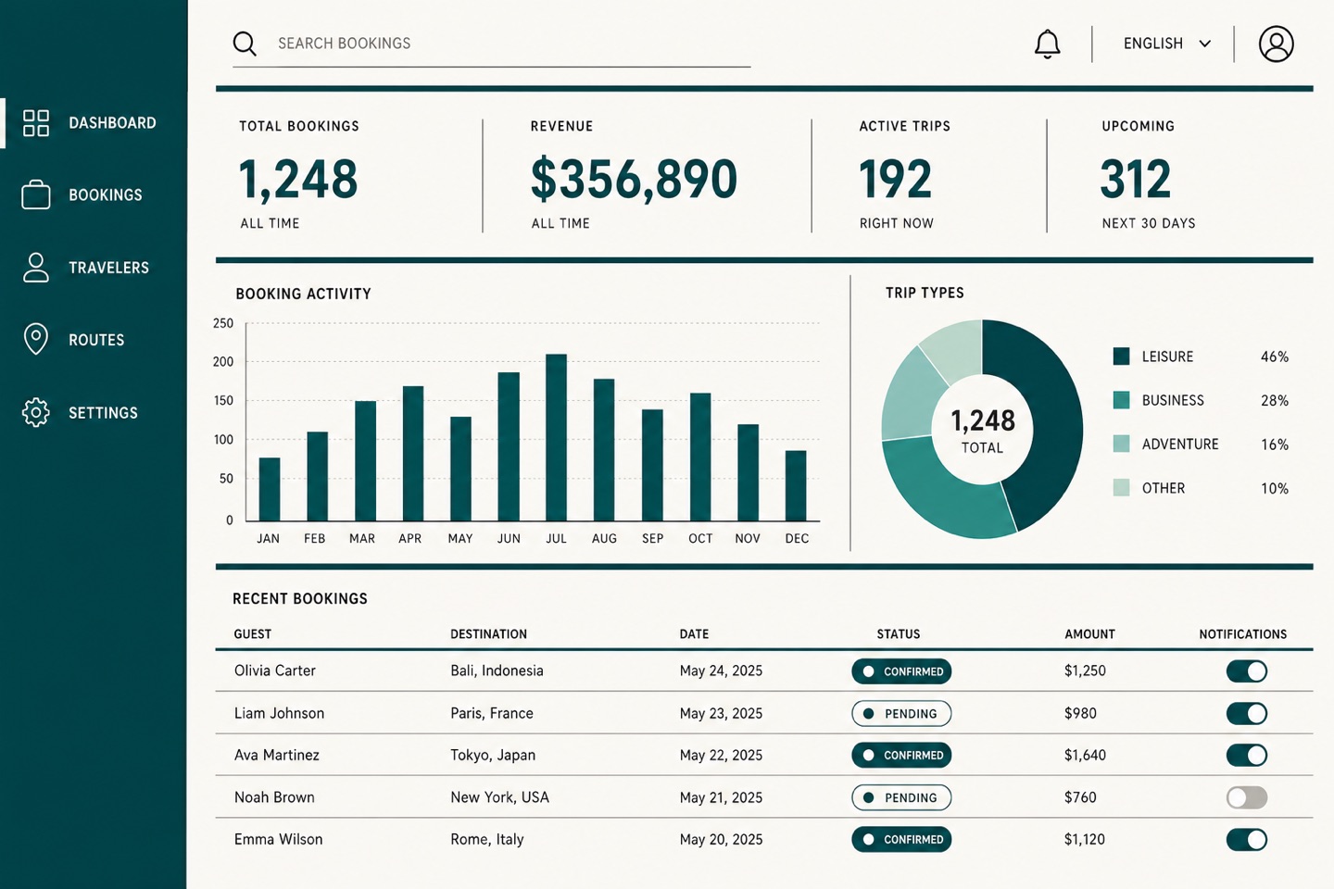Click the search magnifier icon
The image size is (1334, 889).
coord(245,44)
